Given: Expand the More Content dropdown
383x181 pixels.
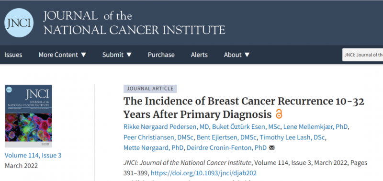Looking at the screenshot, I should point(63,55).
